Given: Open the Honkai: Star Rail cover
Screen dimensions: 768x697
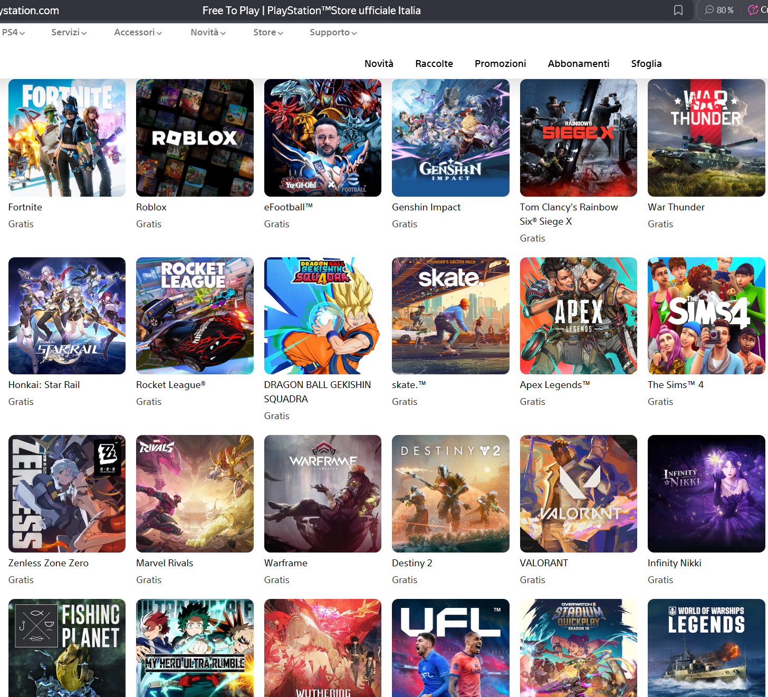Looking at the screenshot, I should click(67, 316).
